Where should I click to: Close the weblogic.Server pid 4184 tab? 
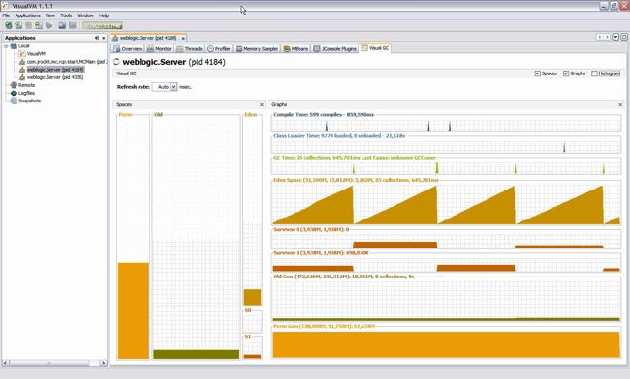(x=183, y=38)
